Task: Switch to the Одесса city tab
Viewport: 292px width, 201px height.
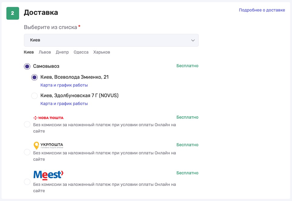Action: (x=81, y=52)
